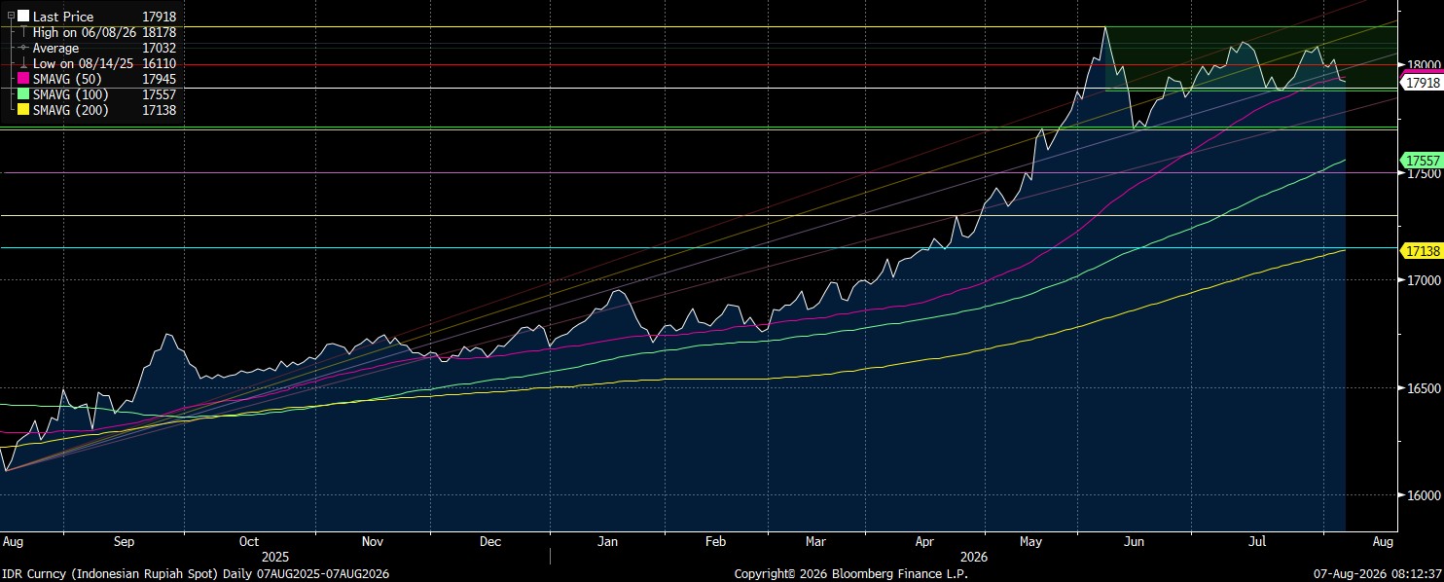Viewport: 1444px width, 582px height.
Task: Collapse the Last Price legend tree
Action: pyautogui.click(x=11, y=17)
